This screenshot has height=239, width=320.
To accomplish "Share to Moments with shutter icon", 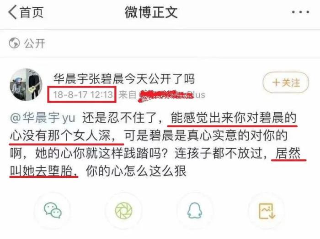I will click(x=124, y=211).
